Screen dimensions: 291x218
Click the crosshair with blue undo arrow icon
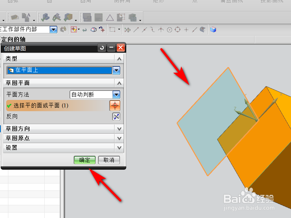click(102, 29)
